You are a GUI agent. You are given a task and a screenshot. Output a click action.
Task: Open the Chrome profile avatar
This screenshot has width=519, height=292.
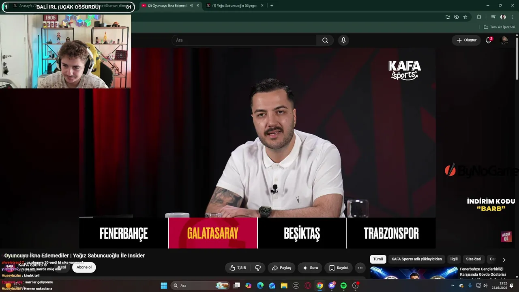(503, 17)
